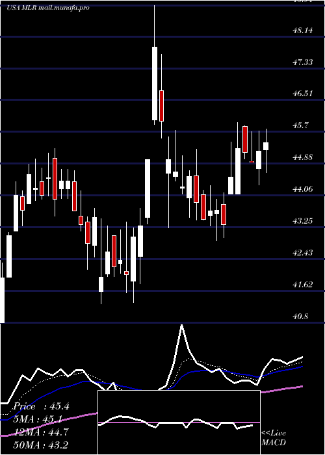Viewport: 325px width, 455px height.
Task: Click the 48.14 price axis label
Action: (x=303, y=30)
